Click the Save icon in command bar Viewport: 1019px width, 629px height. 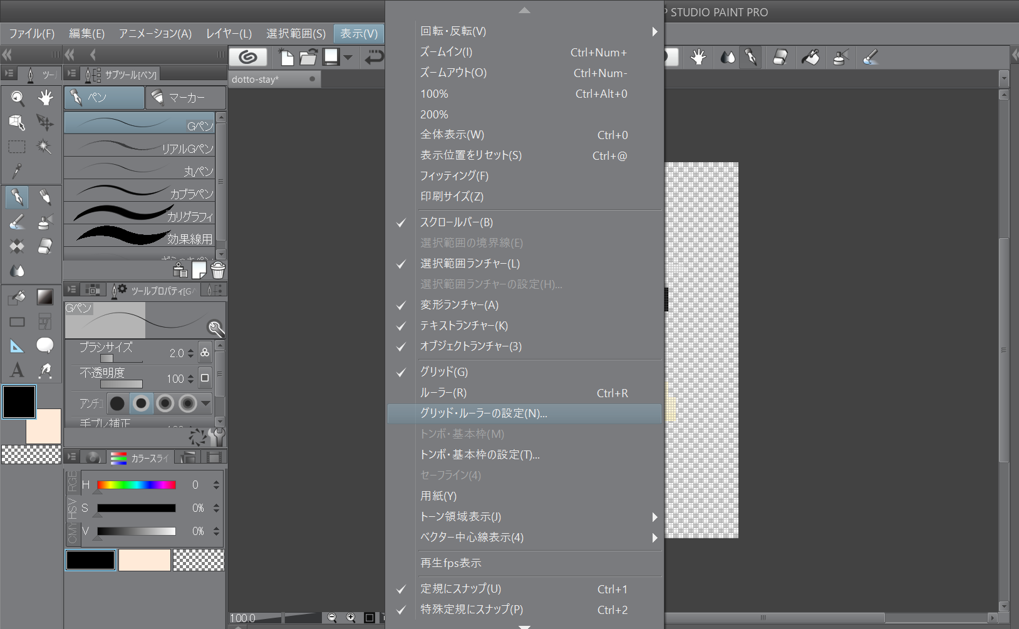pyautogui.click(x=331, y=58)
